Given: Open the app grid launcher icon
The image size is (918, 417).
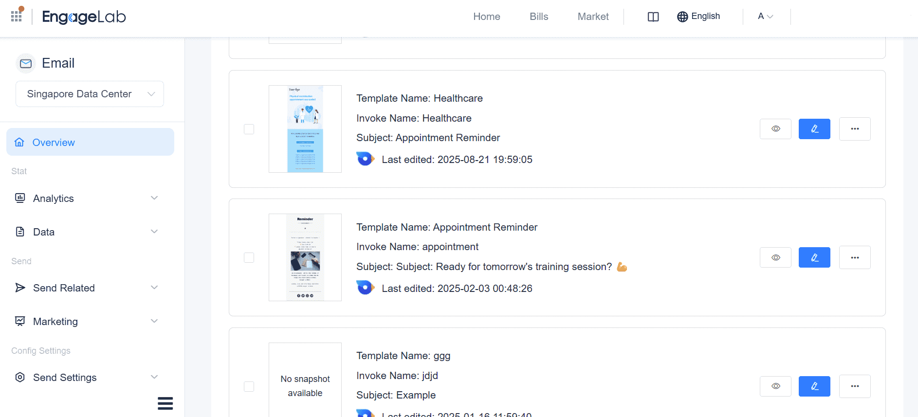Looking at the screenshot, I should (x=17, y=15).
